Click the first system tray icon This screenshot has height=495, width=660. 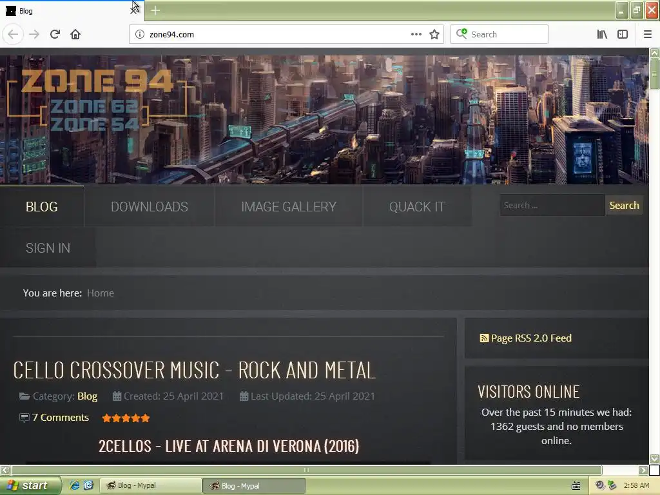coord(600,485)
